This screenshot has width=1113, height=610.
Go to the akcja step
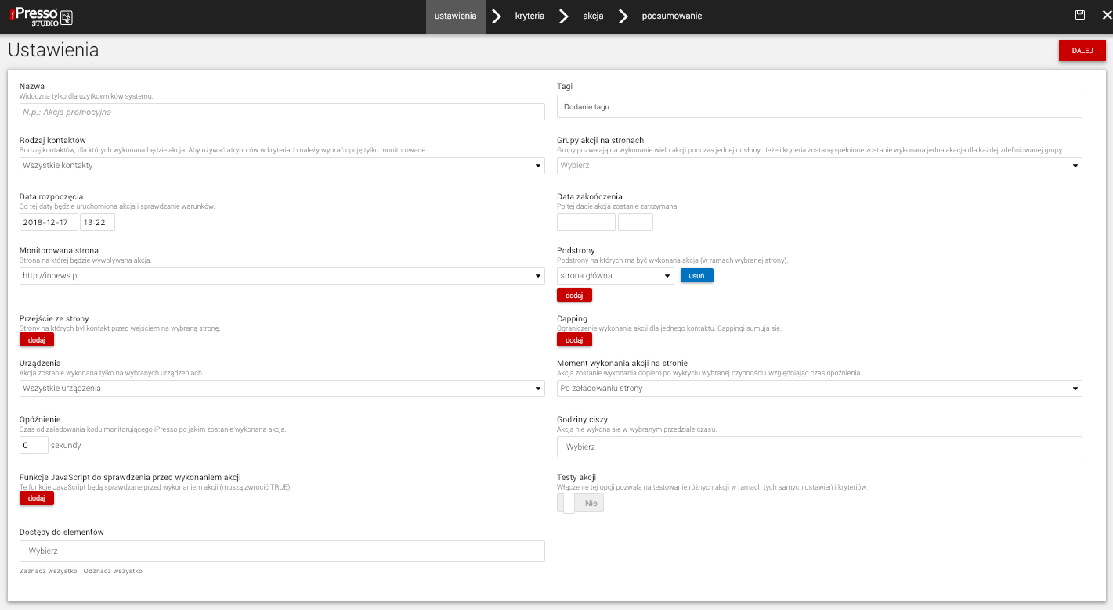[593, 16]
